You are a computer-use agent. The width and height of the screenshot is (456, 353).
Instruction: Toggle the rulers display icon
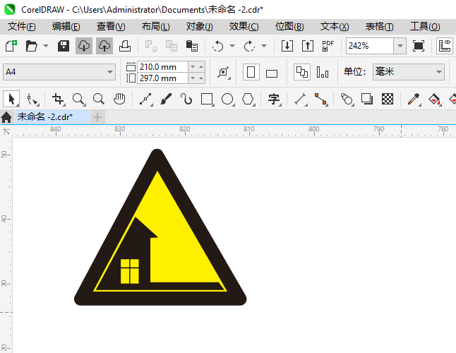point(445,46)
